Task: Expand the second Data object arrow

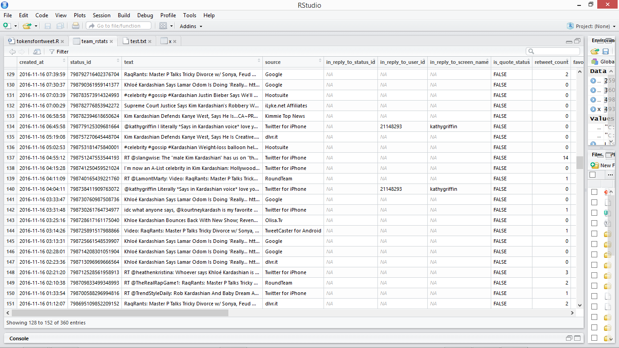Action: click(594, 90)
